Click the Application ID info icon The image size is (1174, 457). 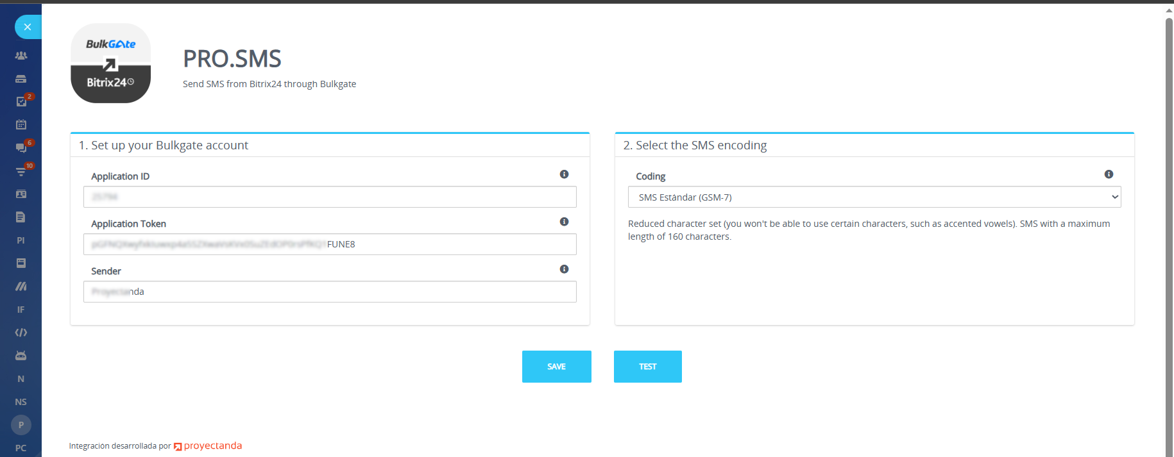click(564, 174)
